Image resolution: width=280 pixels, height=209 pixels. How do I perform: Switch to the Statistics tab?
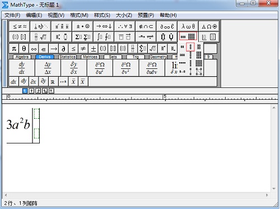67,57
